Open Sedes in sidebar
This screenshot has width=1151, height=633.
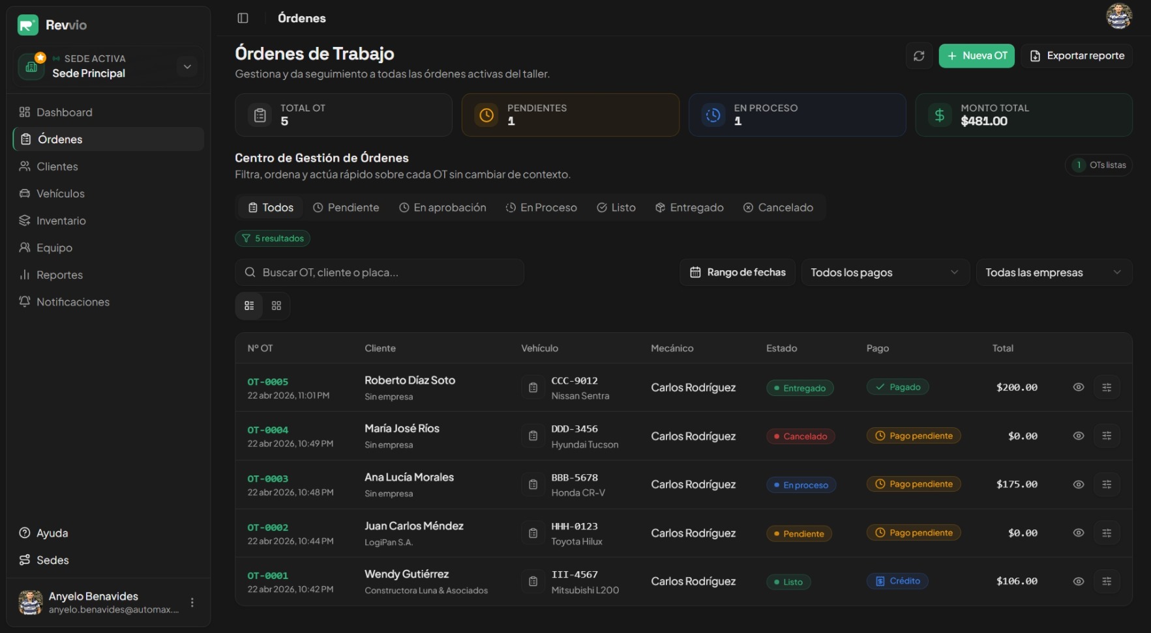108,560
